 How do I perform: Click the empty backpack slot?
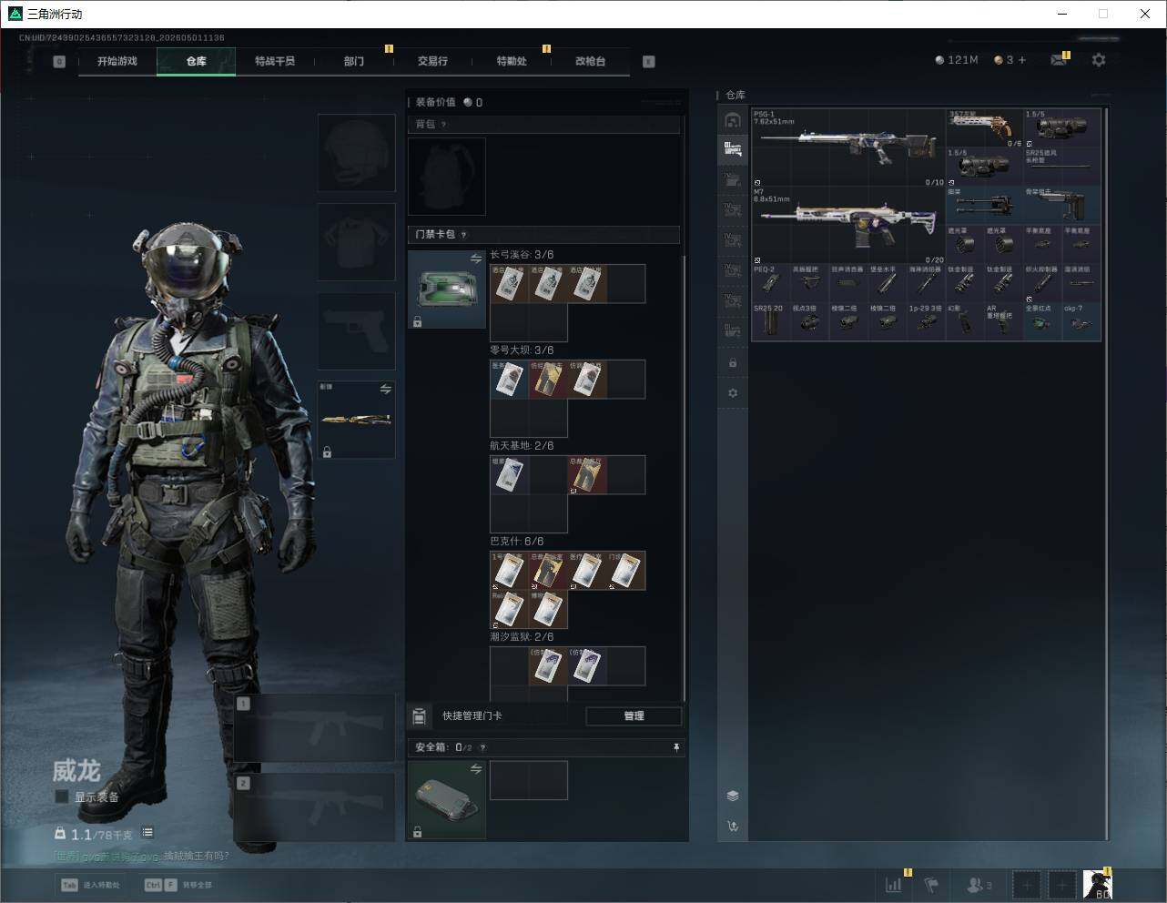447,177
